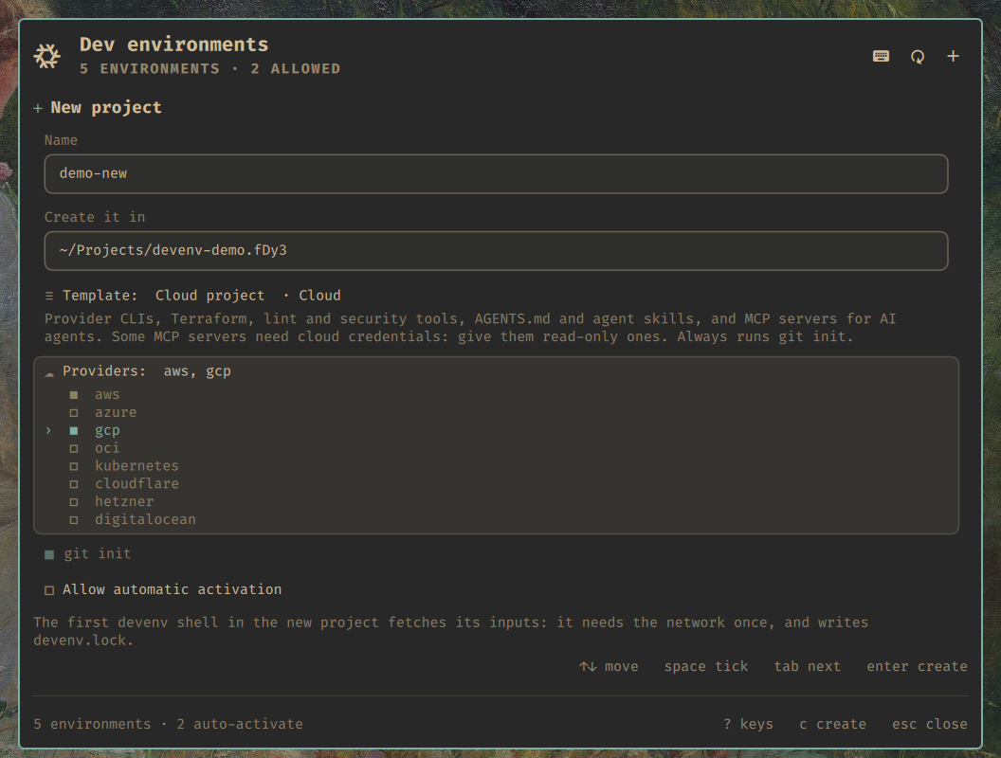Click the 'New project' heading
The height and width of the screenshot is (758, 1001).
tap(106, 107)
